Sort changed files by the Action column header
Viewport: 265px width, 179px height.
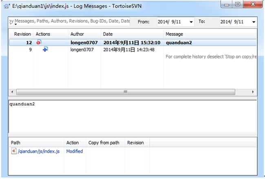pyautogui.click(x=75, y=143)
